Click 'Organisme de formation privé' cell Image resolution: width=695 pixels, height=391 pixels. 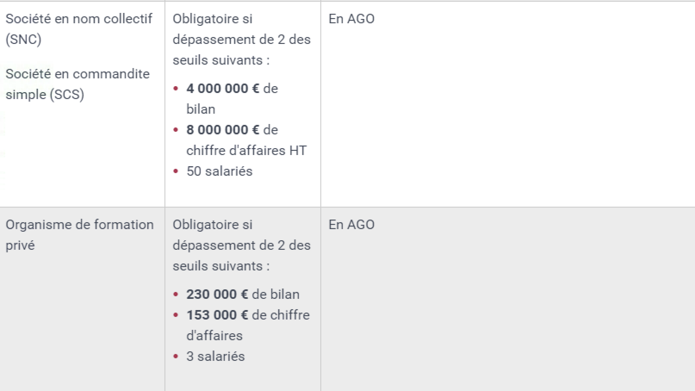click(80, 235)
